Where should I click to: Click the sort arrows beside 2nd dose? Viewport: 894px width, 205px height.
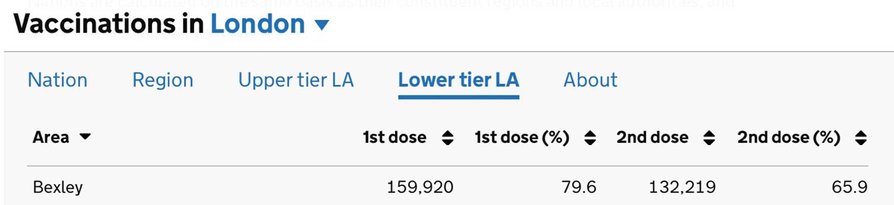pyautogui.click(x=709, y=138)
